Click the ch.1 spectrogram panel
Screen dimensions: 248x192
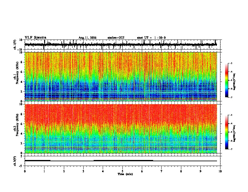[x=121, y=77]
